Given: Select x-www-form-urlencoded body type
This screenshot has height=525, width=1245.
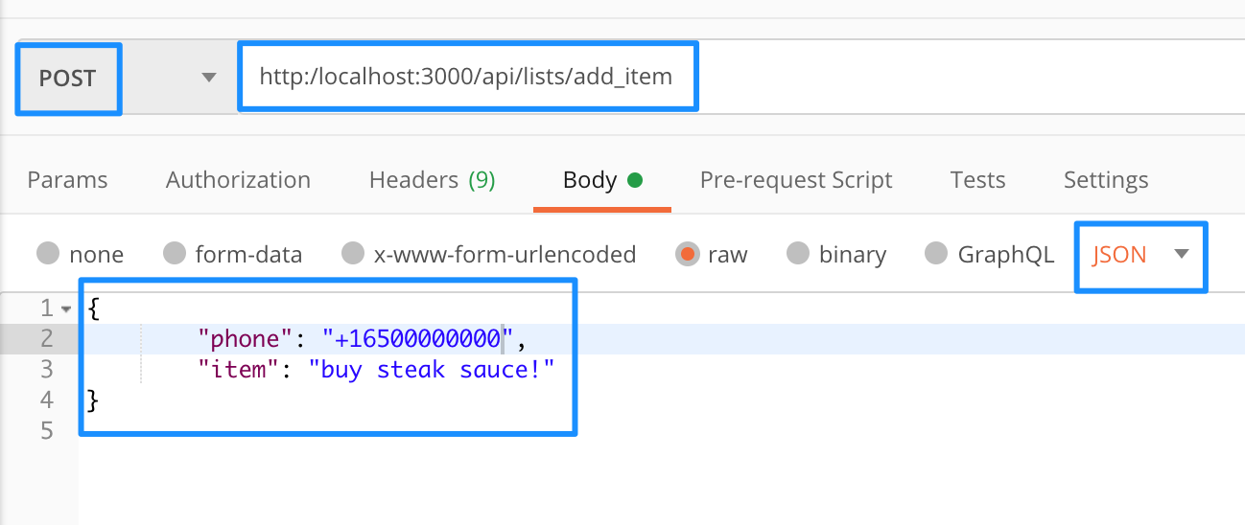Looking at the screenshot, I should 353,254.
